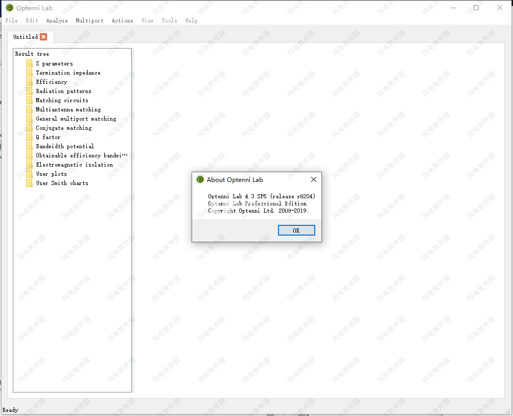Open the Tools menu
Screen dimensions: 513x416
pyautogui.click(x=169, y=20)
